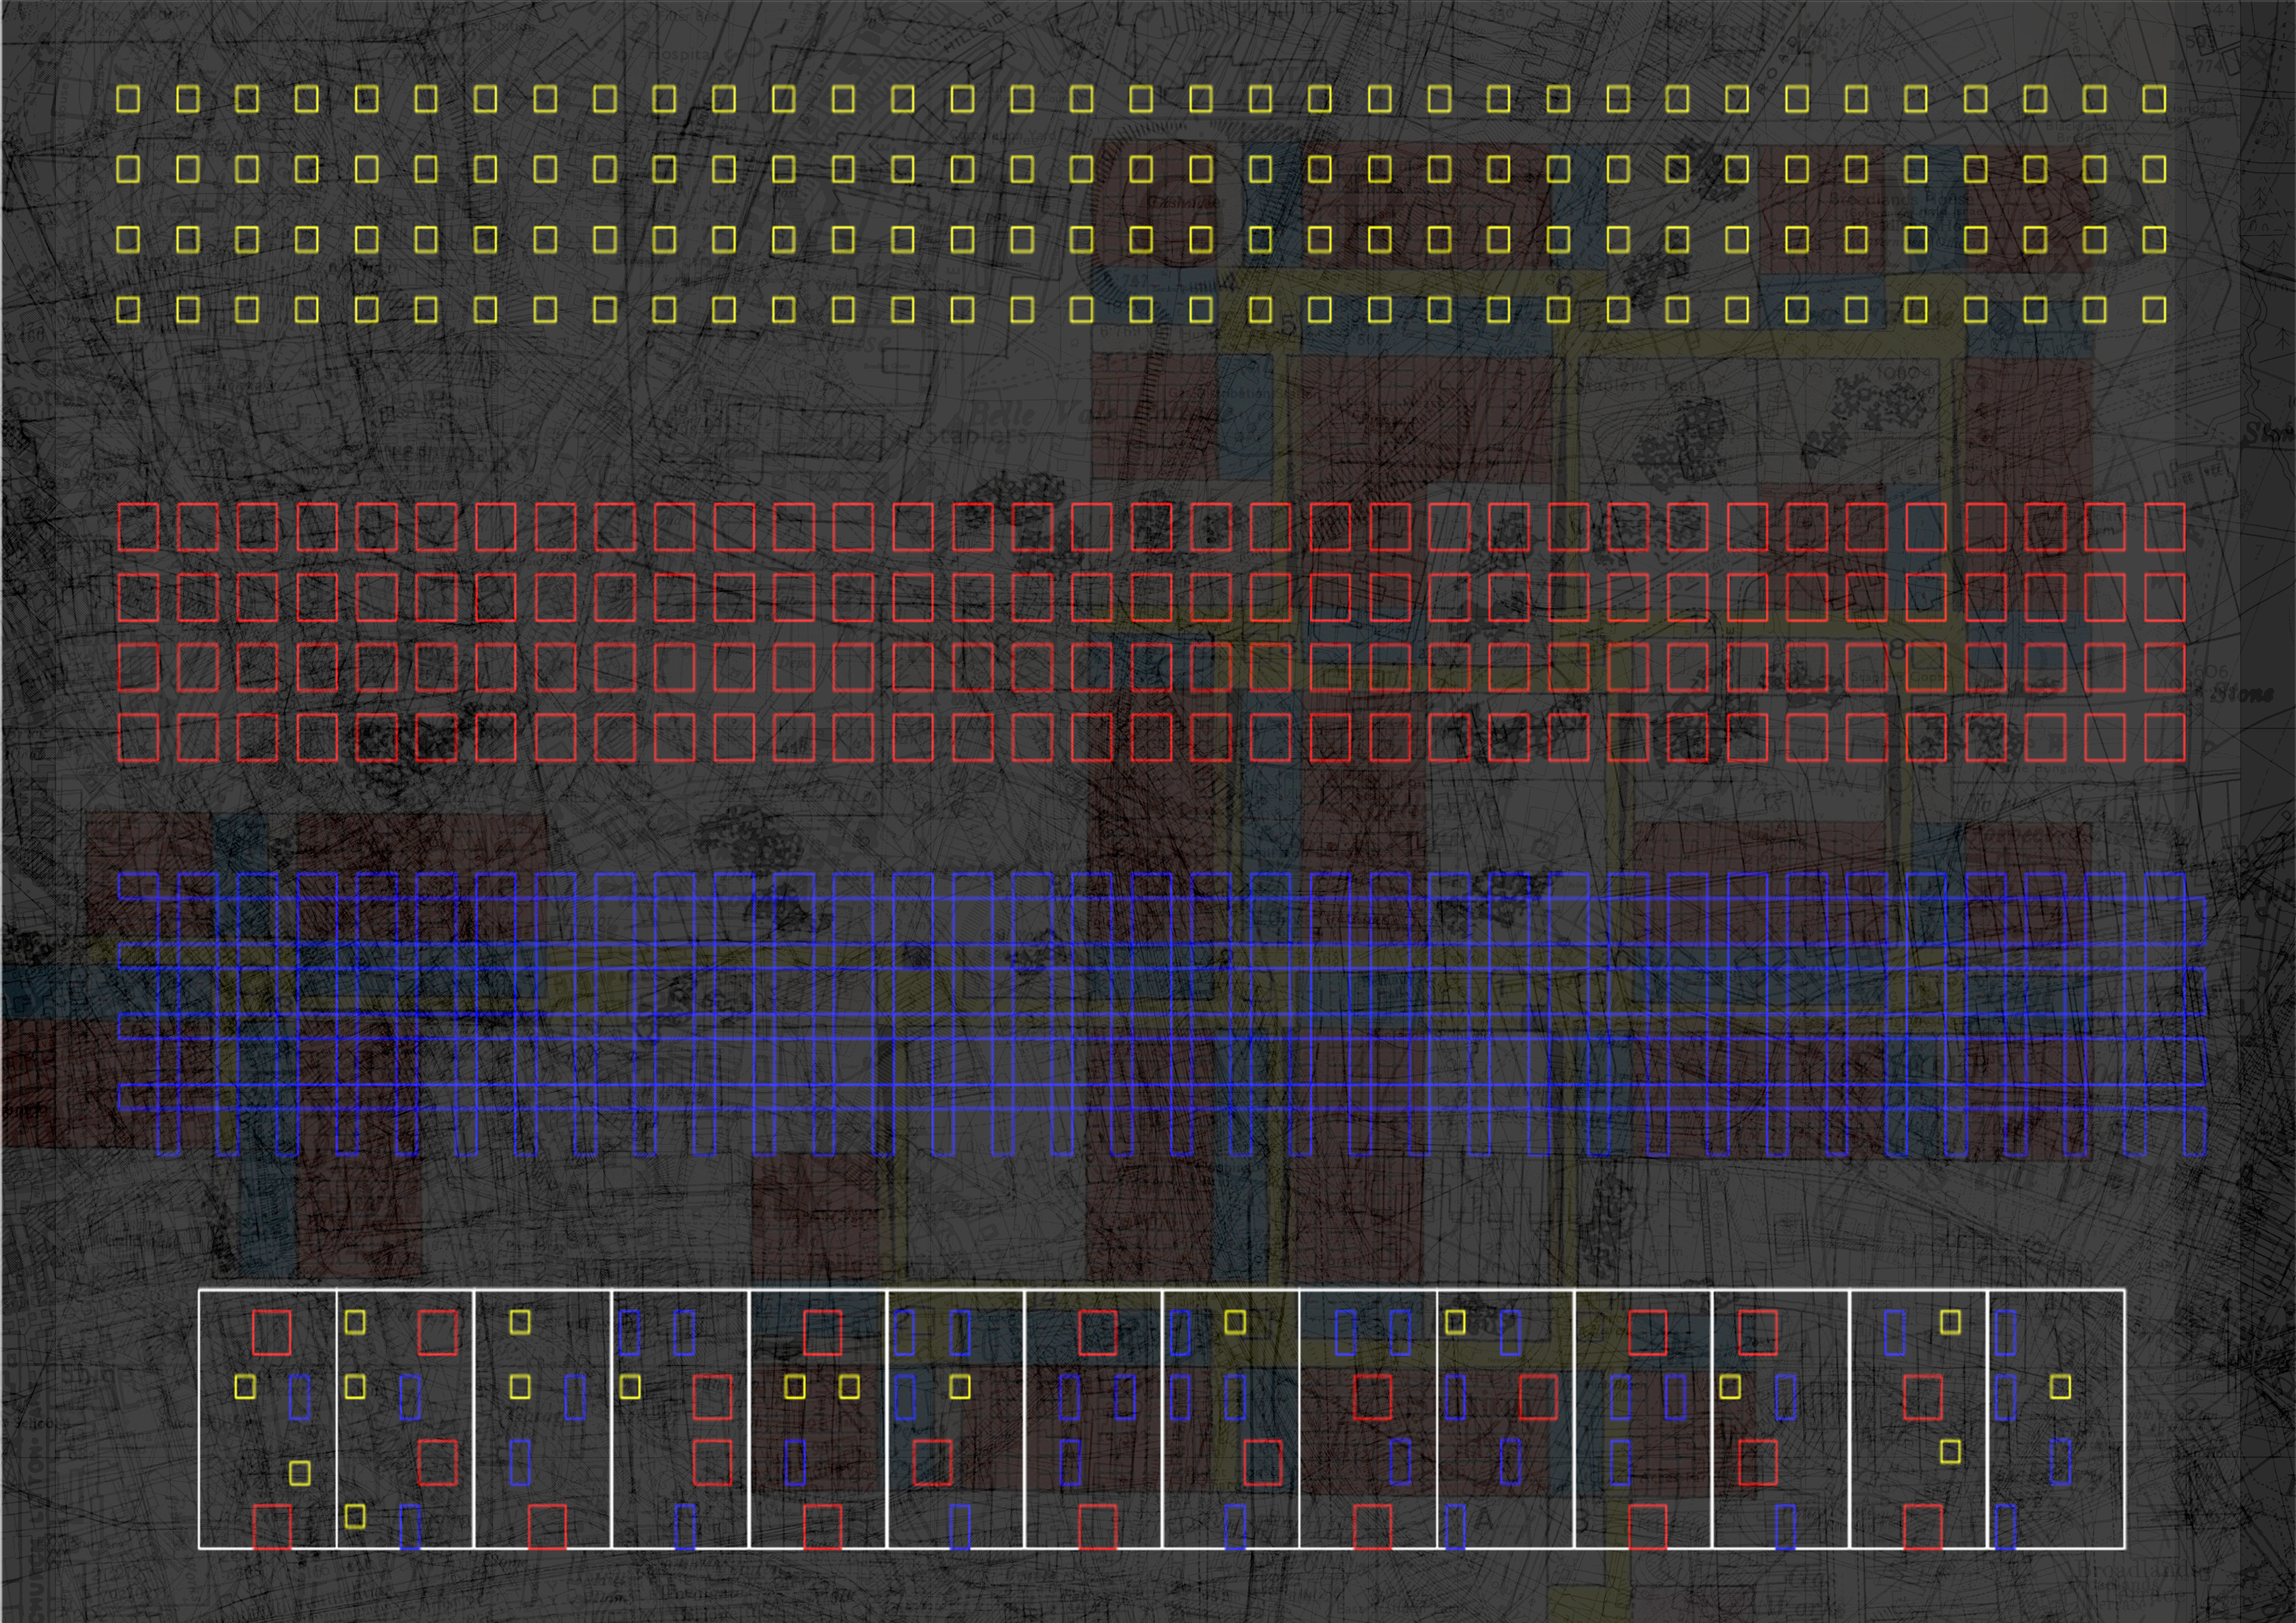
Task: Click yellow square in fourth white panel
Action: click(x=630, y=1387)
